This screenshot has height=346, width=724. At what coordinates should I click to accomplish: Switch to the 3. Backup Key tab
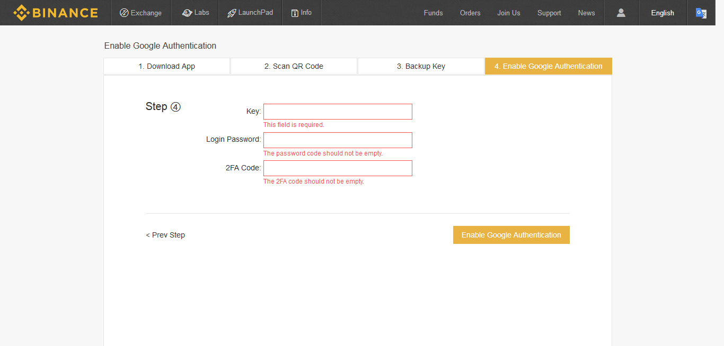[421, 66]
